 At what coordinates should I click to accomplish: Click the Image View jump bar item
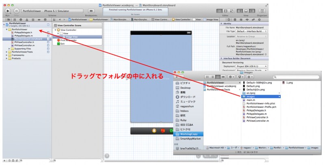pyautogui.click(x=211, y=19)
